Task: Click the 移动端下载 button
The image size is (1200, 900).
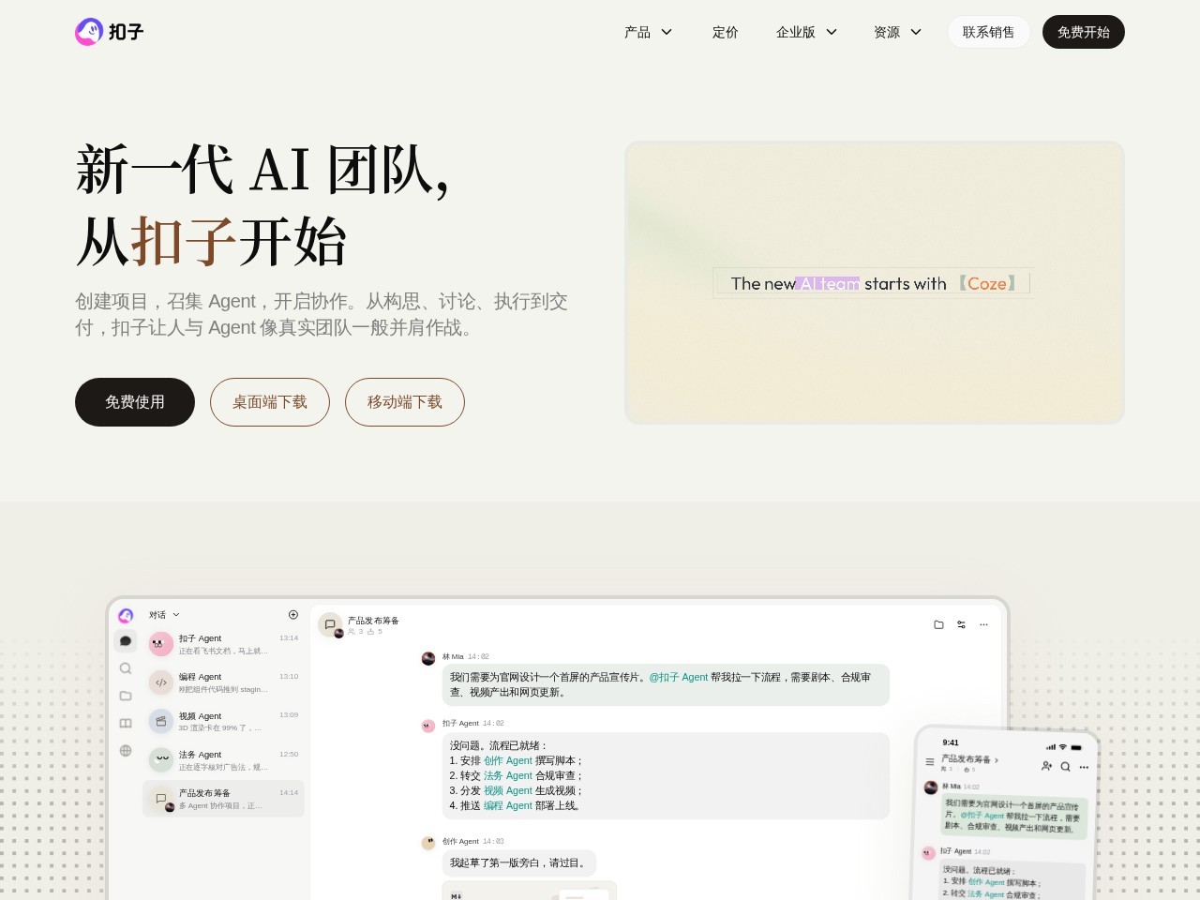Action: pyautogui.click(x=405, y=402)
